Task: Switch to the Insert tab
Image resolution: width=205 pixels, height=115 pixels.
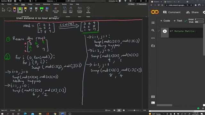Action: click(x=16, y=4)
